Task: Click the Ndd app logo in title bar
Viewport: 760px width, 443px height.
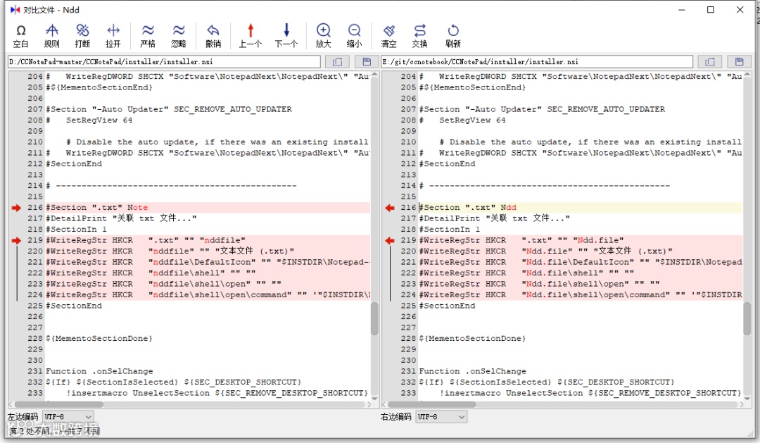Action: coord(15,10)
